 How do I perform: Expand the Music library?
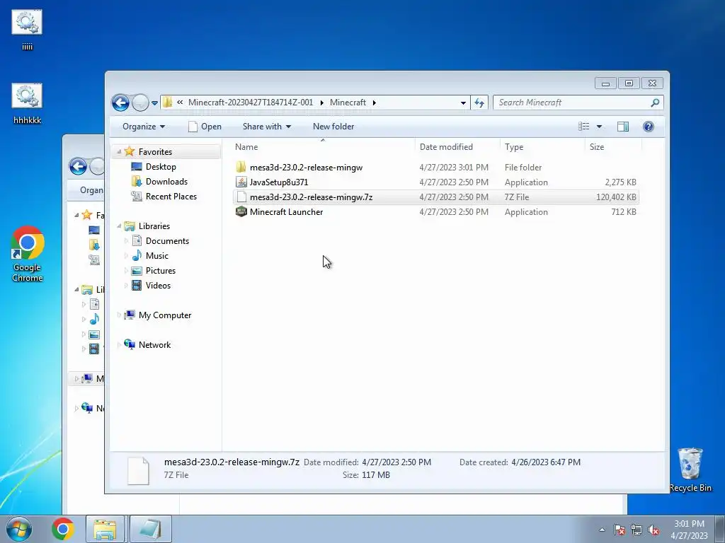[x=126, y=255]
